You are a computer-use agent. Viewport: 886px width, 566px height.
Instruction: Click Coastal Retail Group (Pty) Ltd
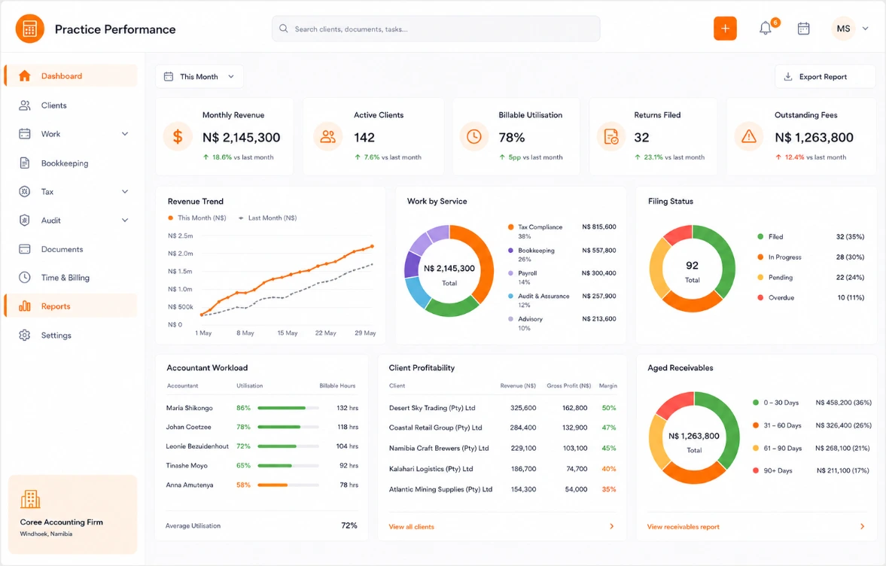(435, 428)
